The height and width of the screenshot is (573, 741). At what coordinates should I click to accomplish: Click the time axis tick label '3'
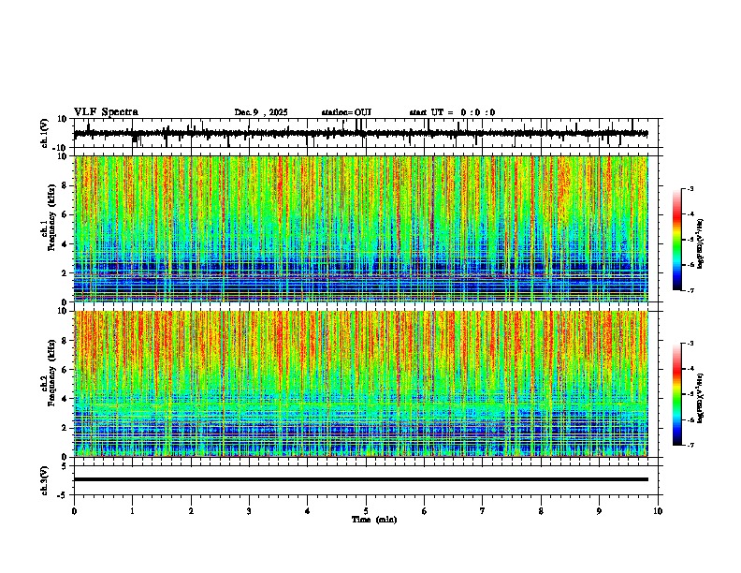point(249,511)
